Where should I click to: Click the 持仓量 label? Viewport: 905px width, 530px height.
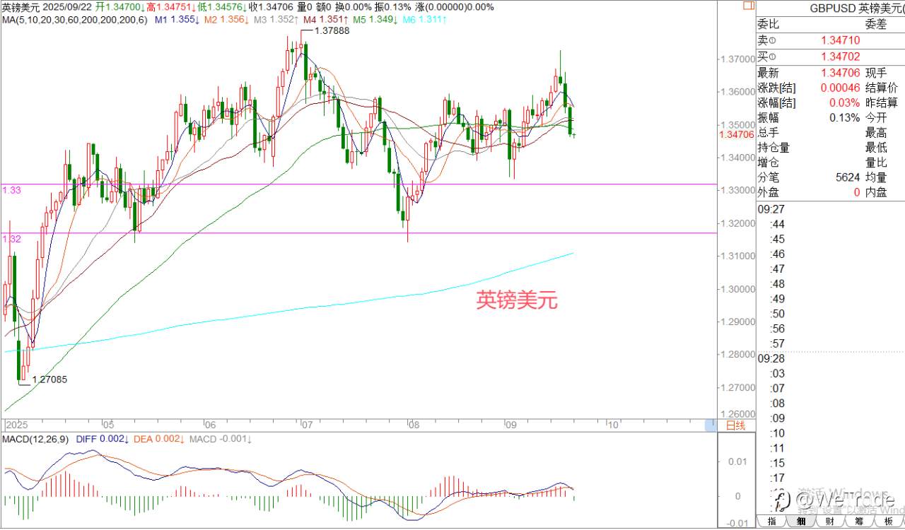coord(774,148)
